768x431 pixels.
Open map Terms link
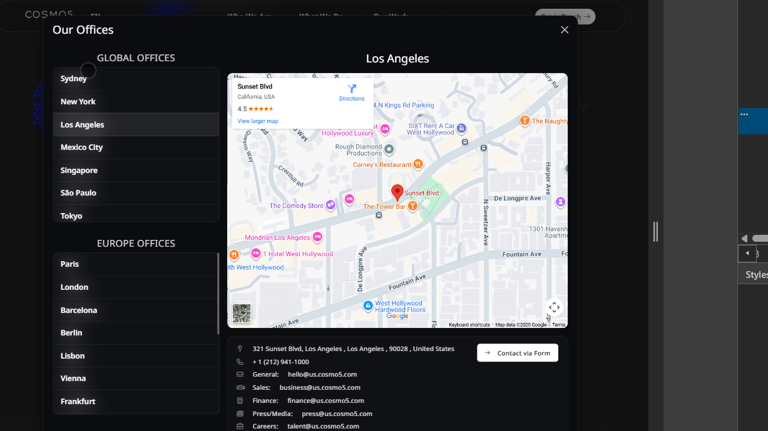click(559, 325)
